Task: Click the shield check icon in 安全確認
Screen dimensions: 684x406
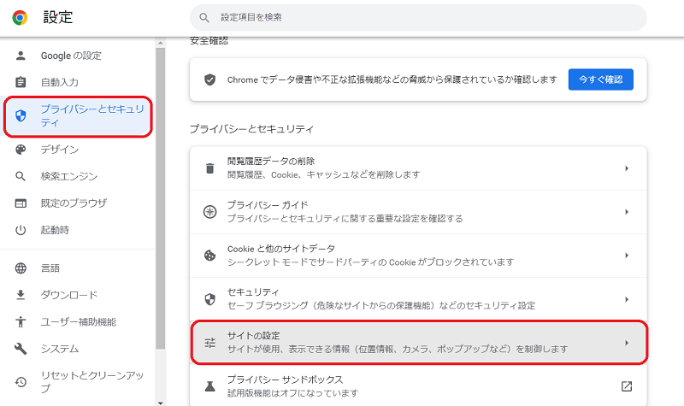Action: tap(209, 79)
